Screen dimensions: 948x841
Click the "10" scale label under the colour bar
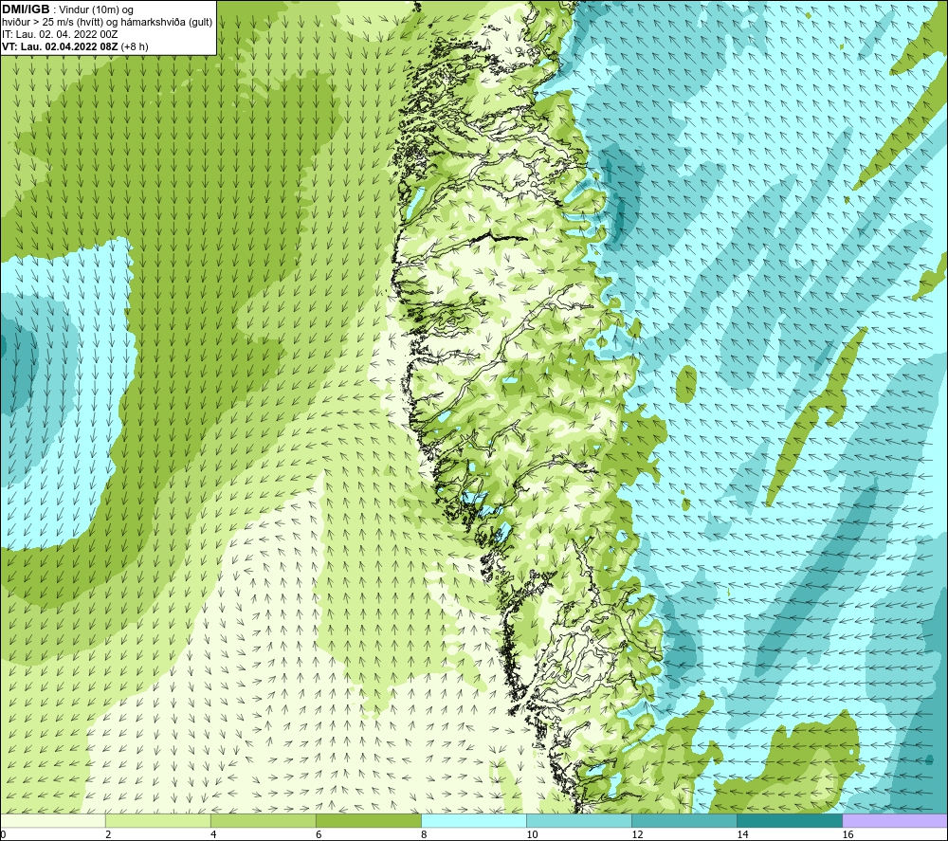coord(532,835)
